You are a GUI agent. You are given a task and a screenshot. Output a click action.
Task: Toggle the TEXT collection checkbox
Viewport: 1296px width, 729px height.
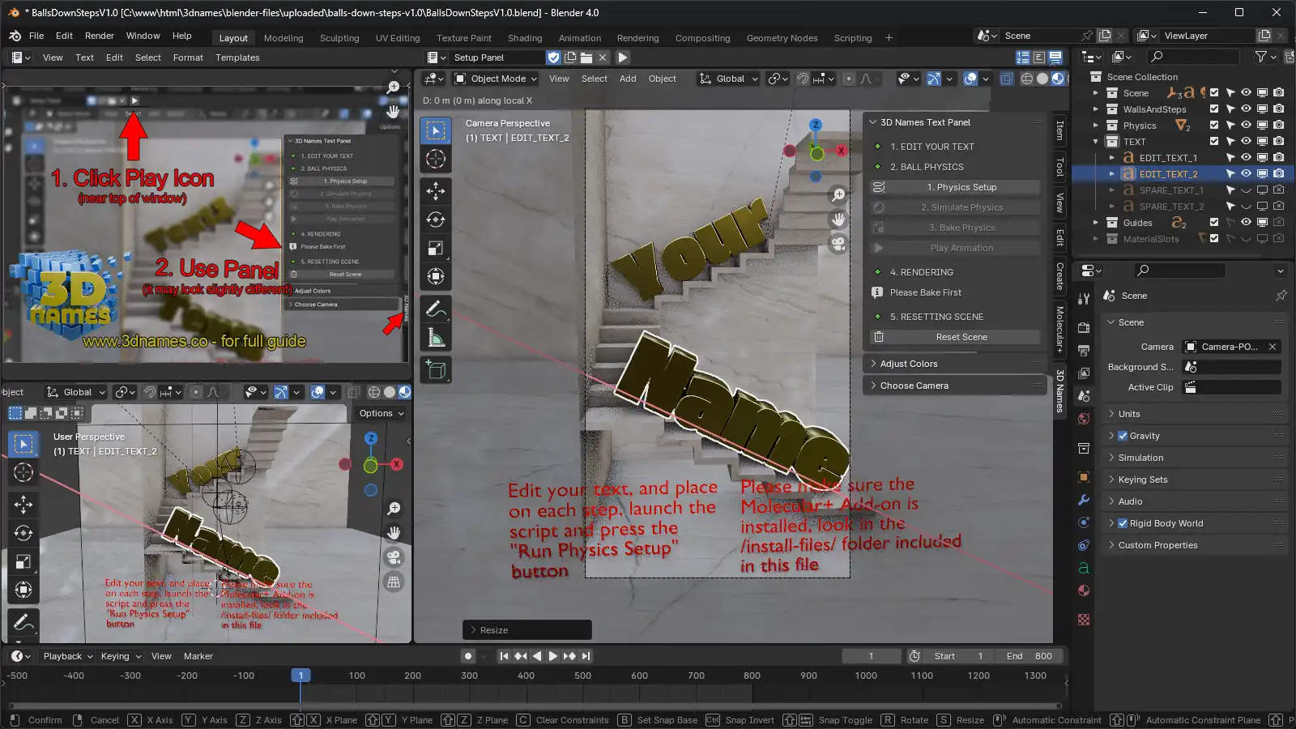click(x=1214, y=142)
